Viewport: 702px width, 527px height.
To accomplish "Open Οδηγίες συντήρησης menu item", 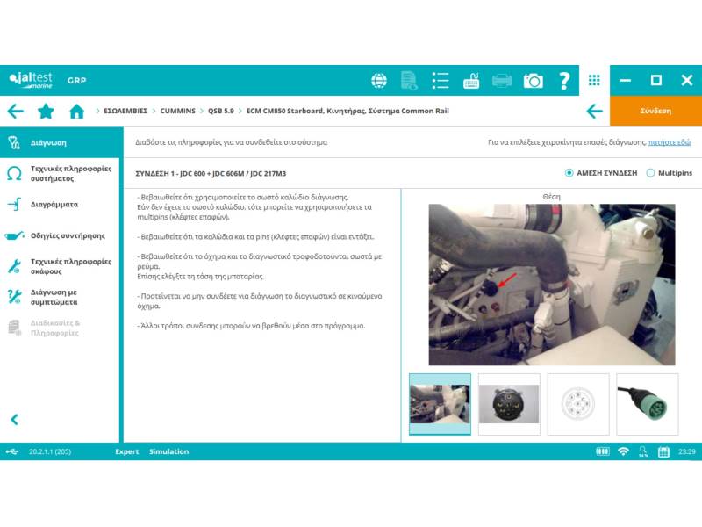I will point(68,235).
